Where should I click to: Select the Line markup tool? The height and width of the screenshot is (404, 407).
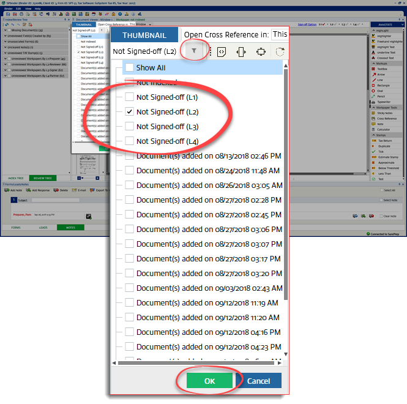click(378, 80)
